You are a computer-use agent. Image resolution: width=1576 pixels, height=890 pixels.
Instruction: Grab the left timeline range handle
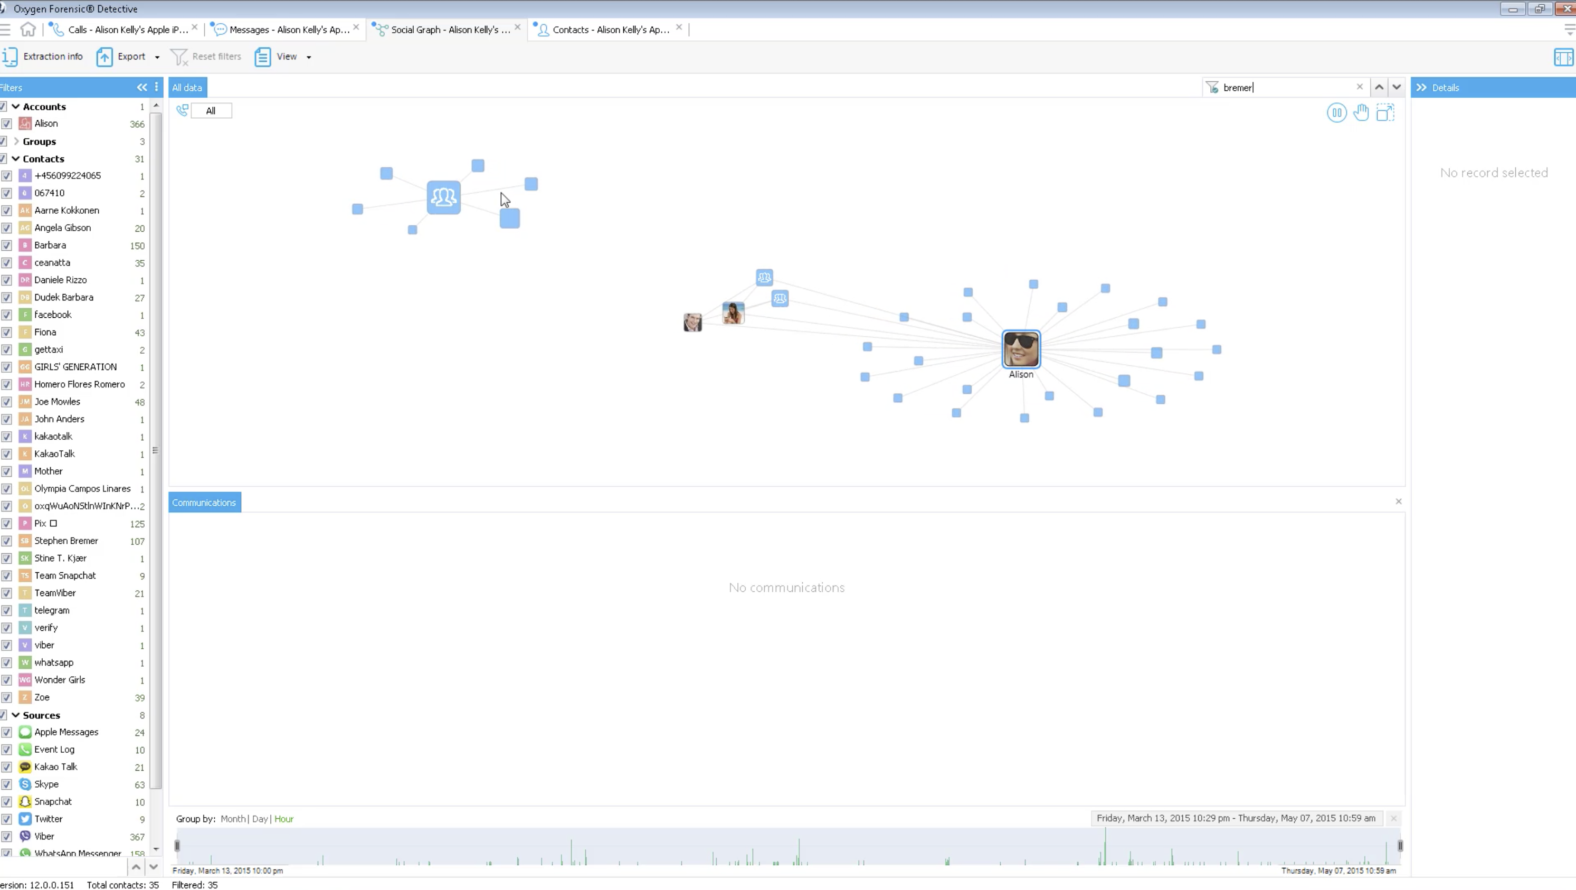(x=177, y=846)
